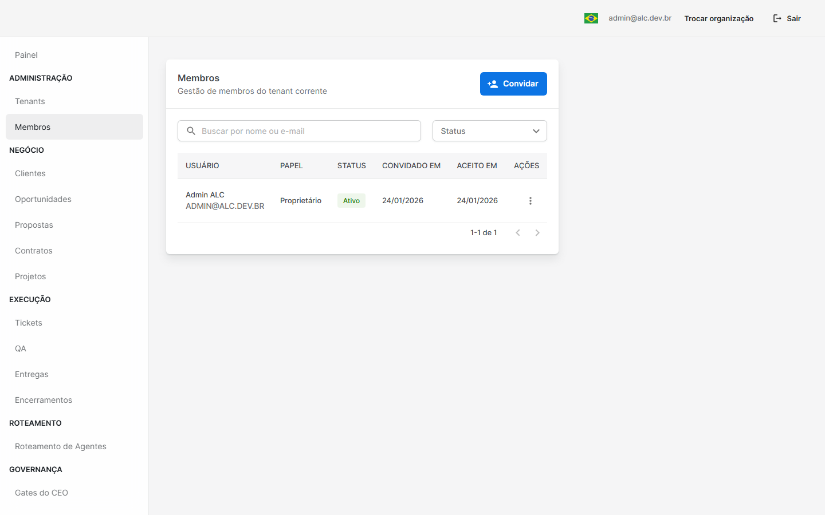
Task: Click the Proprietário role cell
Action: point(301,201)
